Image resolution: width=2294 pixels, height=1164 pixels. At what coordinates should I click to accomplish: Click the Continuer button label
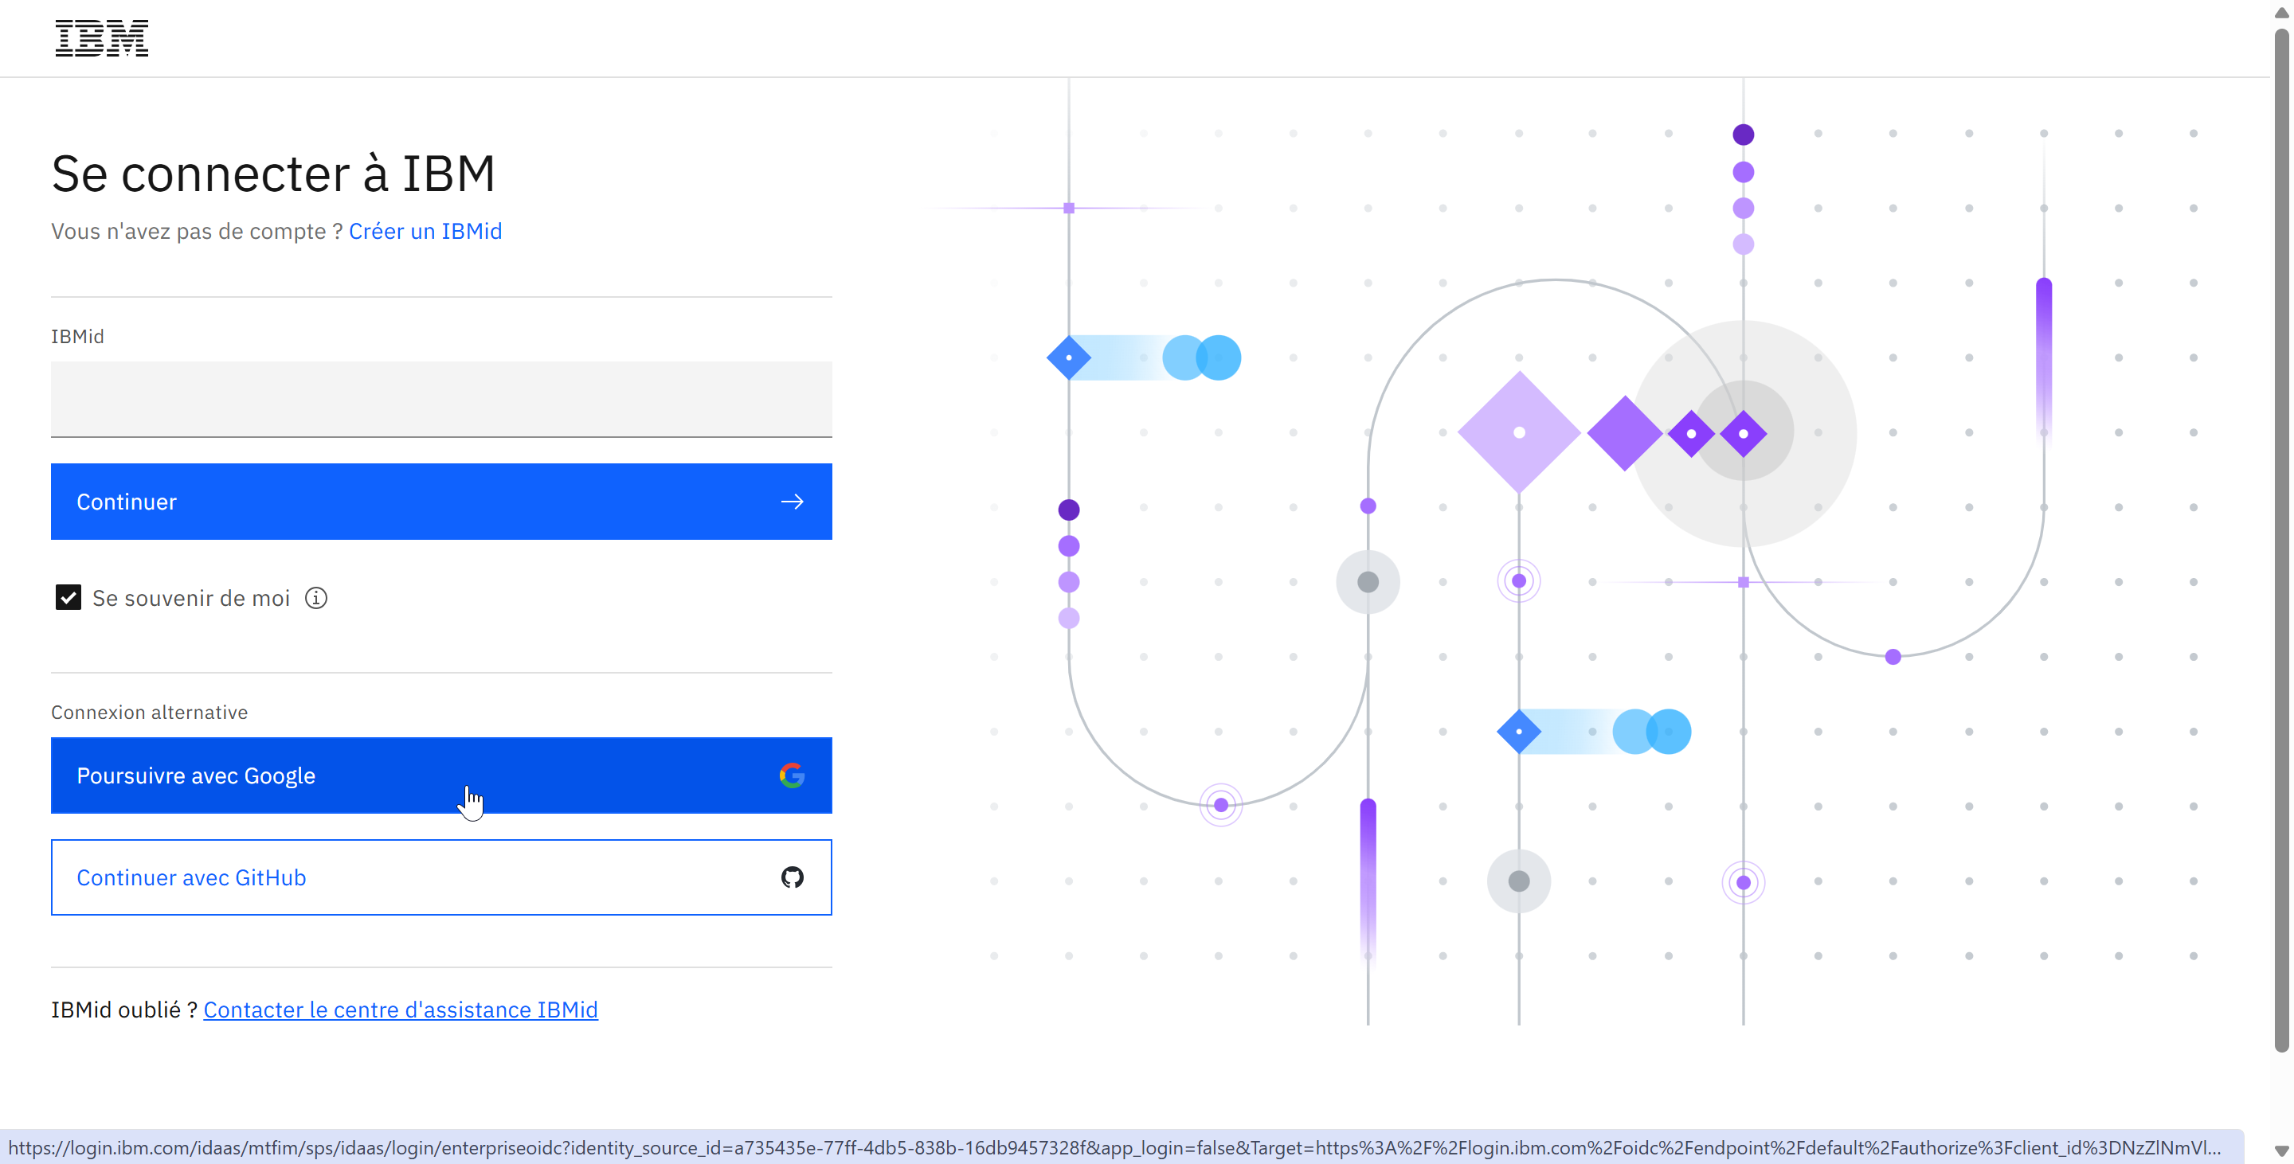(127, 502)
